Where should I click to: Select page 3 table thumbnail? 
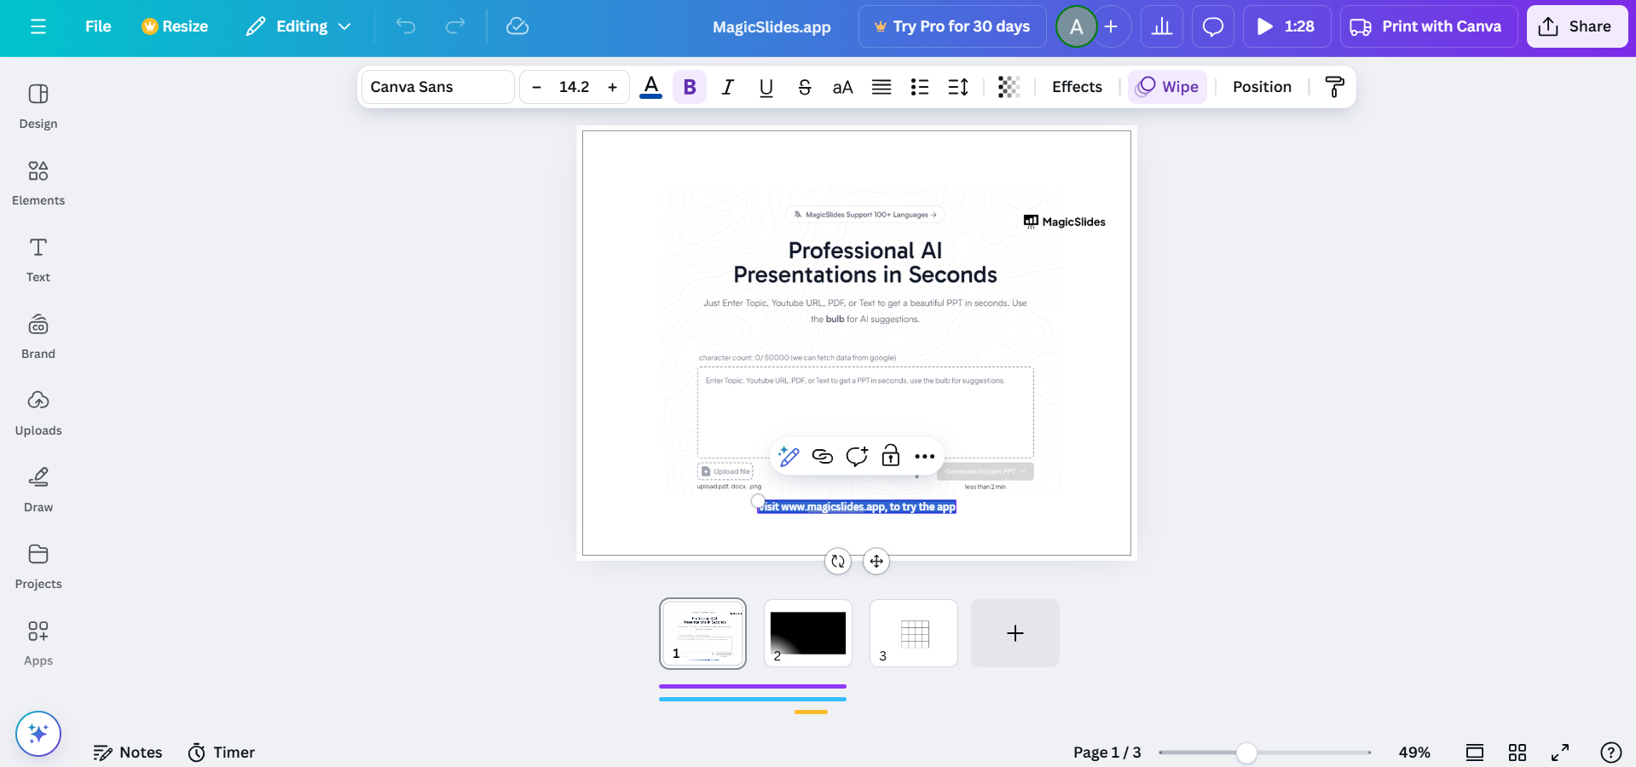(914, 633)
